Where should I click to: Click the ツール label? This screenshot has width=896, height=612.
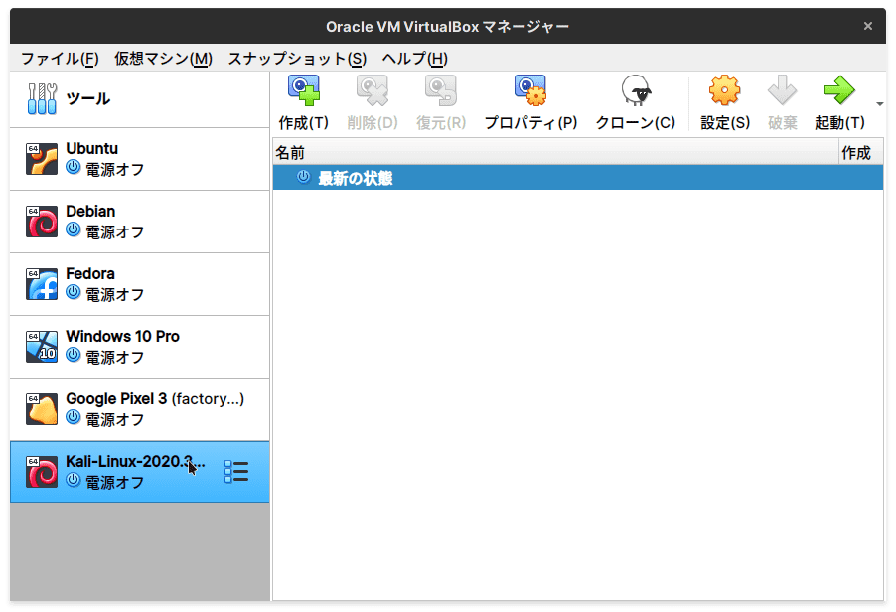(x=88, y=99)
